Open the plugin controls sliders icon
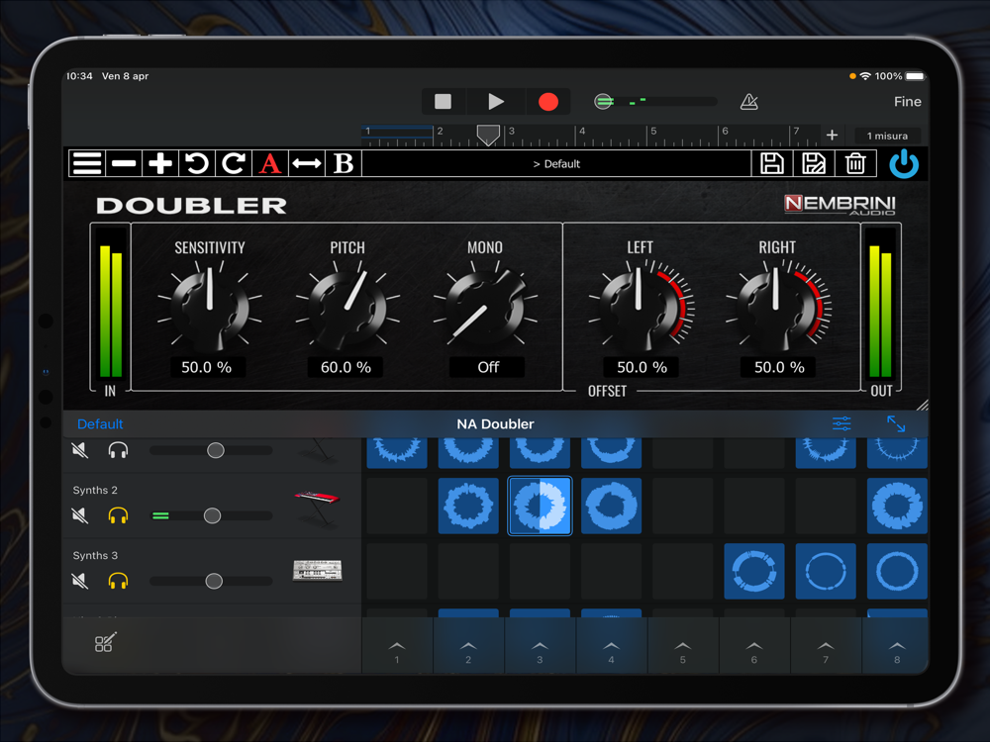 (841, 423)
